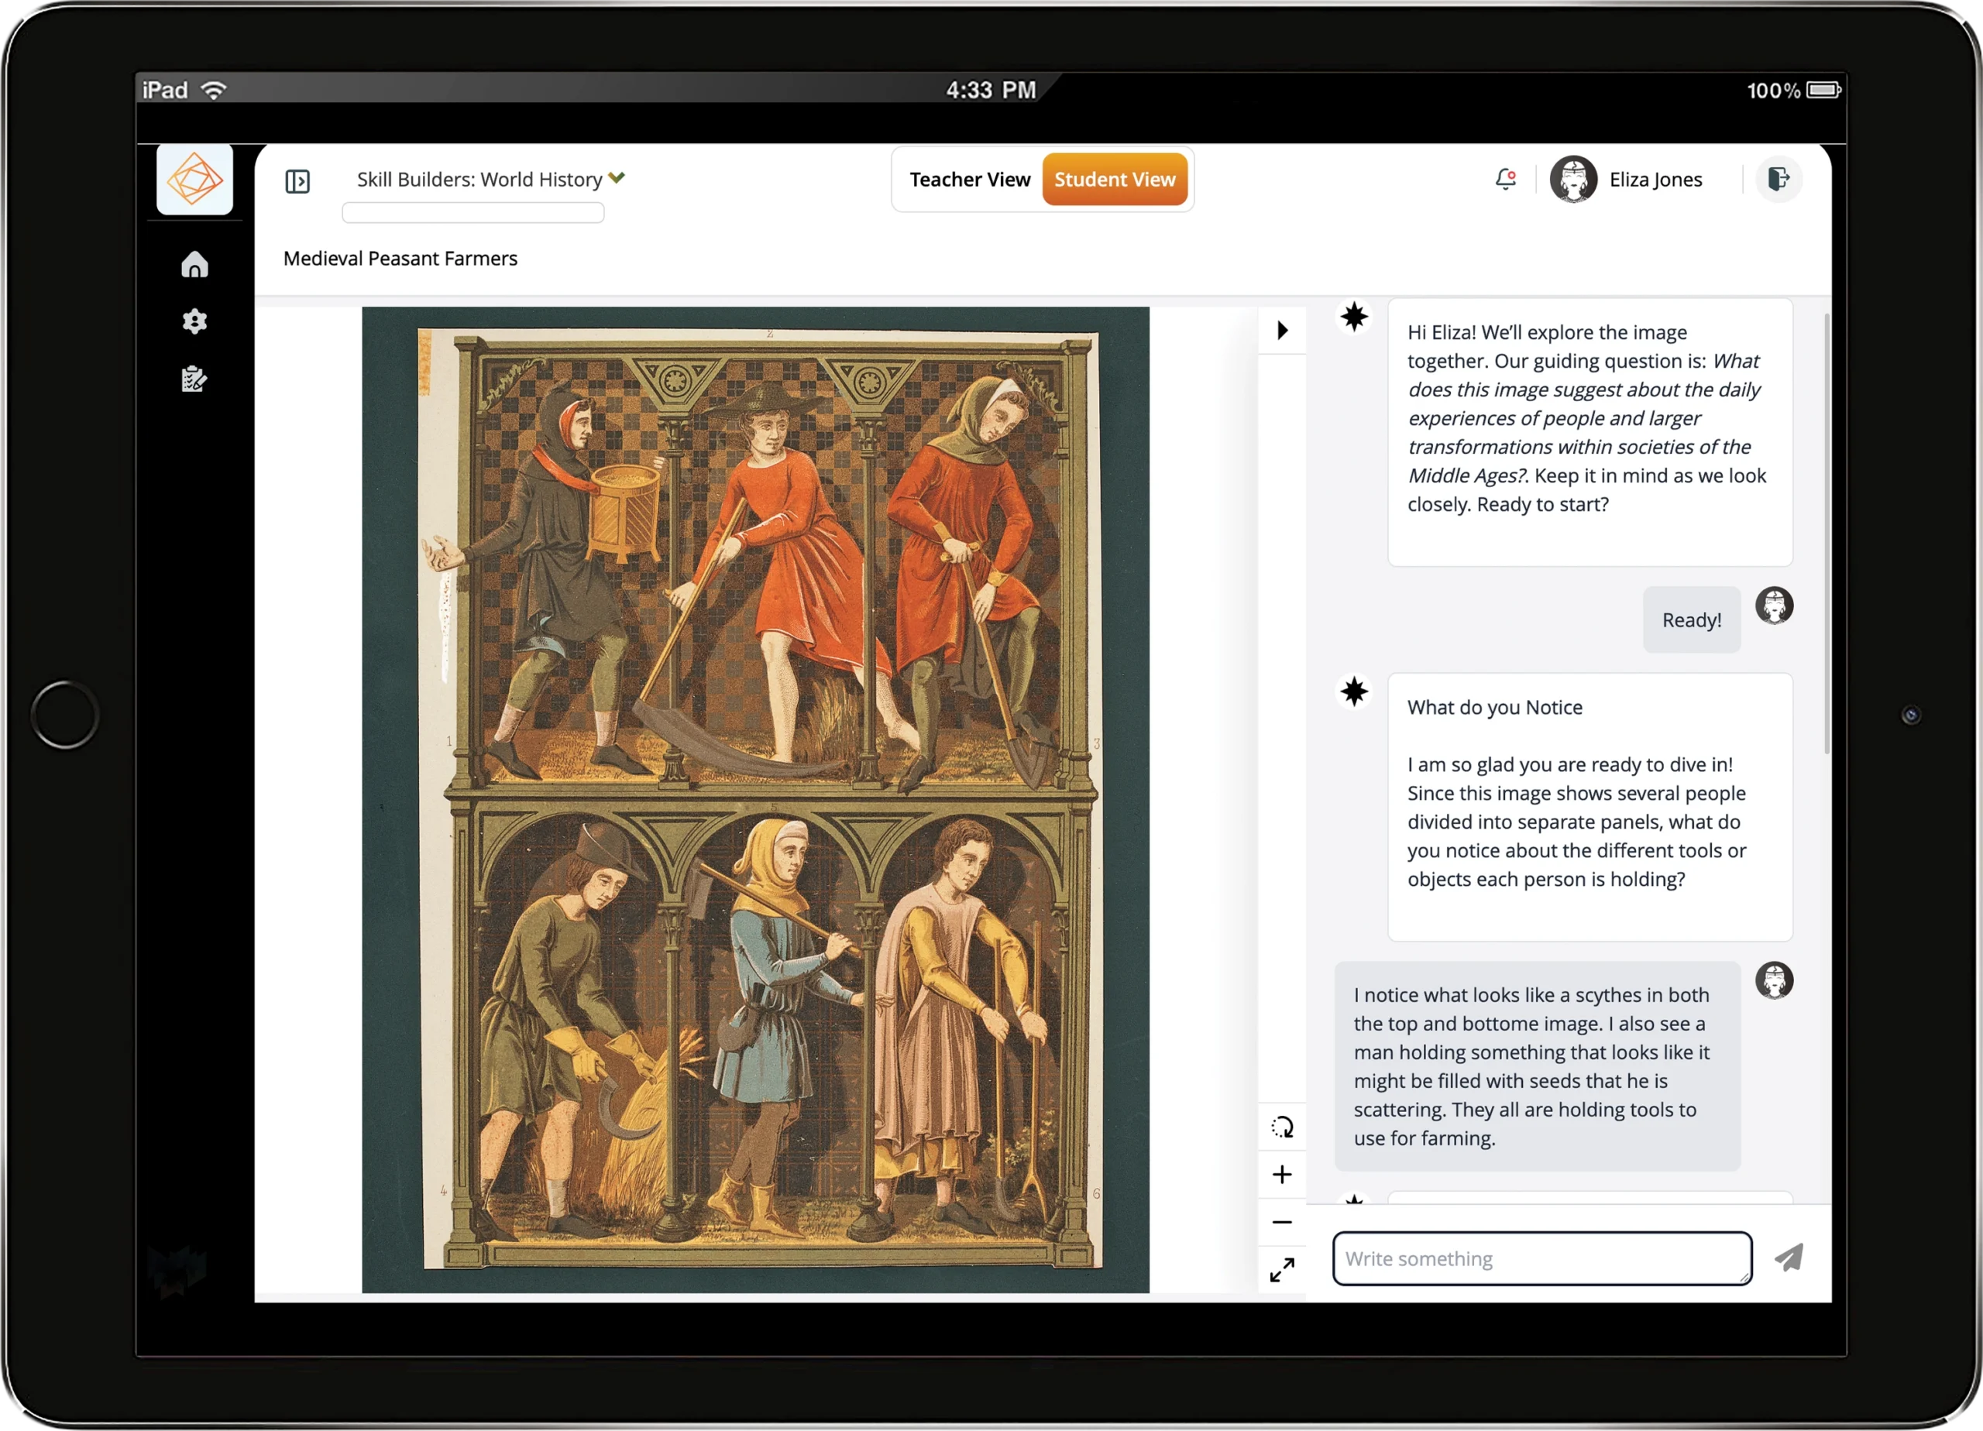Go to Home in the left sidebar
Screen dimensions: 1983x1431
194,264
